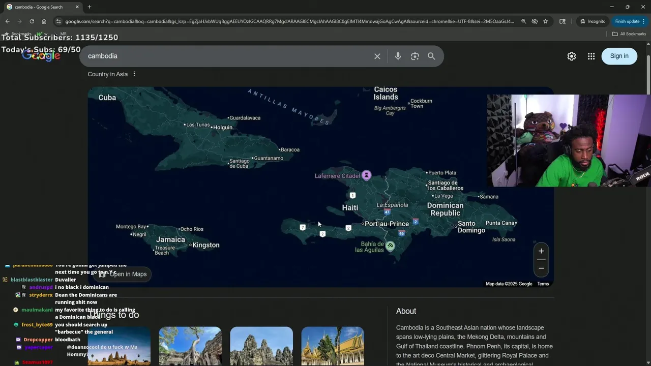Clear the search box with X

[377, 56]
